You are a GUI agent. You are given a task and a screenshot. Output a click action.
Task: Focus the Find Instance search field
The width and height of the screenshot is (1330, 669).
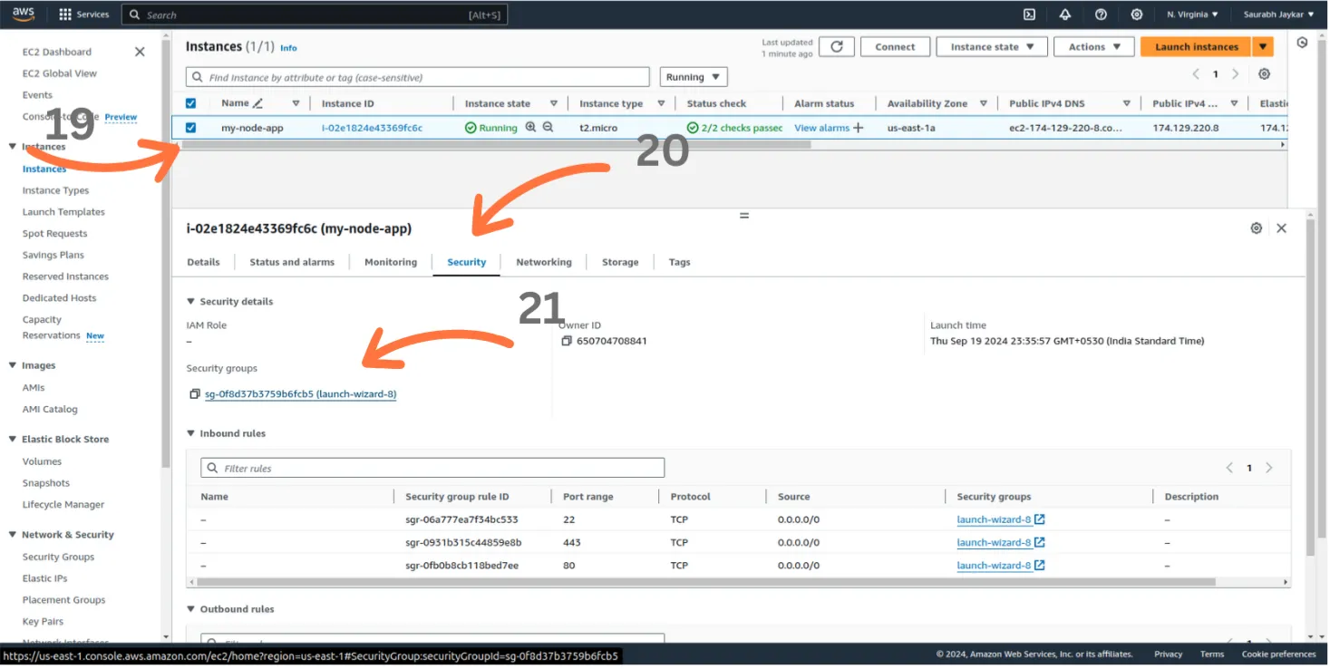418,77
